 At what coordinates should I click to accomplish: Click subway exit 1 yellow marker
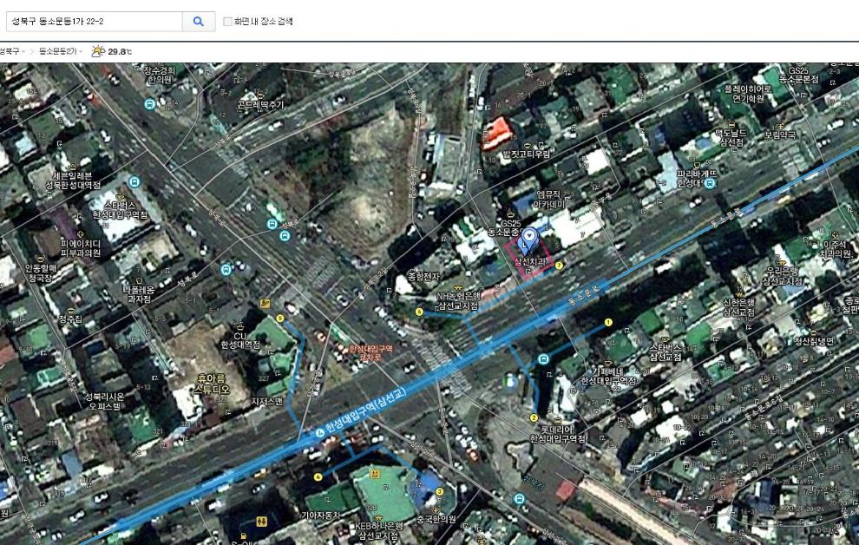[608, 322]
